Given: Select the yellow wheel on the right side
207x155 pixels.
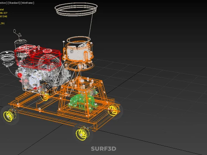Looking at the screenshot, I should coord(114,110).
